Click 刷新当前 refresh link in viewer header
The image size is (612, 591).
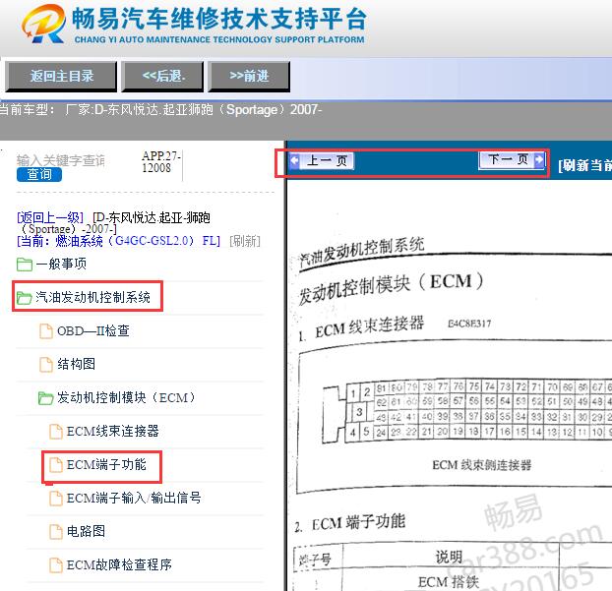584,165
